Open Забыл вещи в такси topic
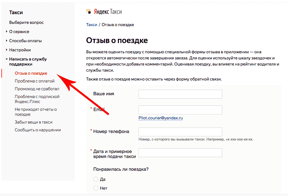 [33, 122]
